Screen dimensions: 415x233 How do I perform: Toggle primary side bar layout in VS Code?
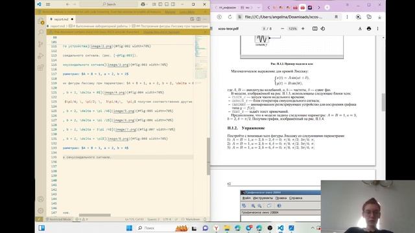pyautogui.click(x=160, y=5)
